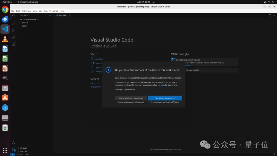The width and height of the screenshot is (277, 156).
Task: Open the Run and Debug view
Action: point(14,37)
